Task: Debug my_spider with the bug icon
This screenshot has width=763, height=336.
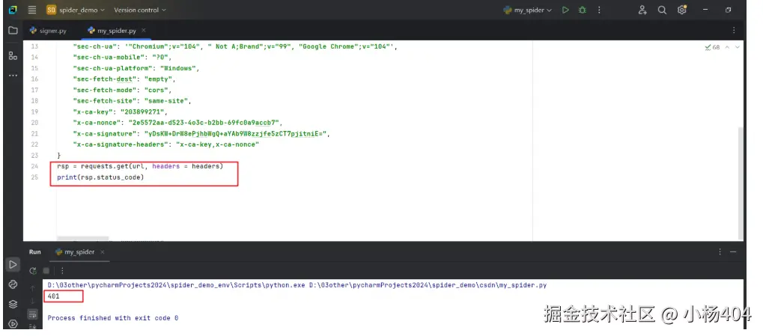Action: tap(582, 10)
